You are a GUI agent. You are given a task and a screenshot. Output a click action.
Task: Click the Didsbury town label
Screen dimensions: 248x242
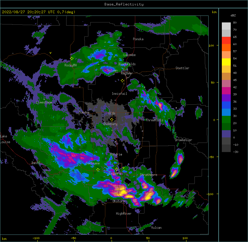coord(110,124)
